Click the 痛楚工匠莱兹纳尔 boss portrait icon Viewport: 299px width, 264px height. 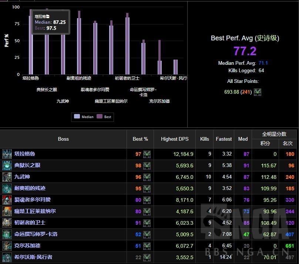coord(7,211)
